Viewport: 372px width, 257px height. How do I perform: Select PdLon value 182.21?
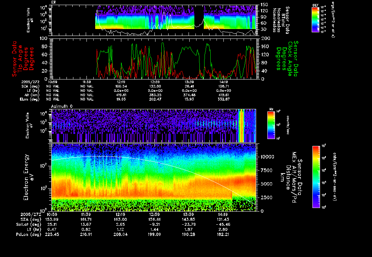pos(223,234)
